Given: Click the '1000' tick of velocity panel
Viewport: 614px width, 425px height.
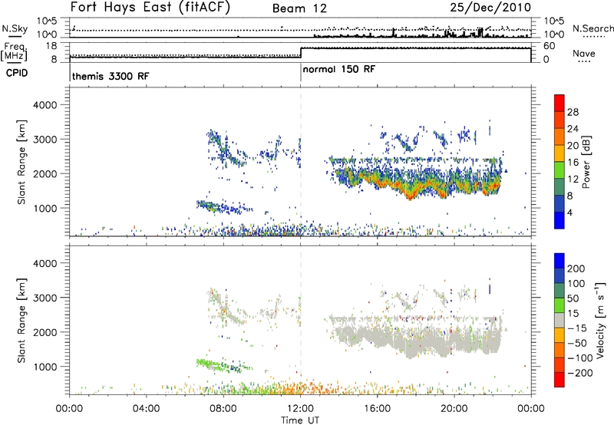Looking at the screenshot, I should tap(45, 367).
